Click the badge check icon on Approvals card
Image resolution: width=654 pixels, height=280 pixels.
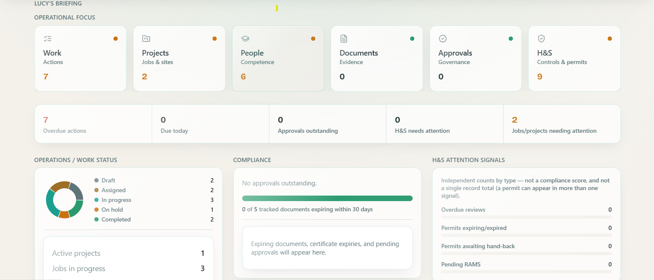tap(442, 39)
